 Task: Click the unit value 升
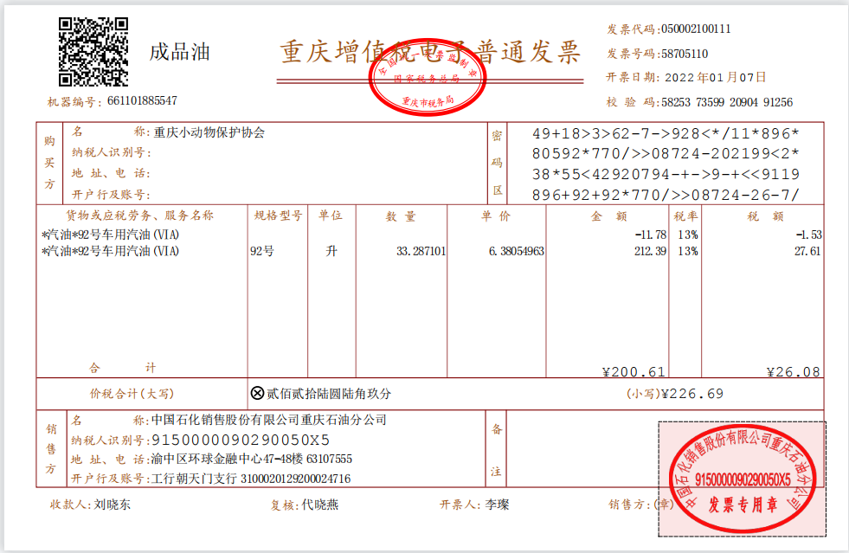tap(331, 251)
